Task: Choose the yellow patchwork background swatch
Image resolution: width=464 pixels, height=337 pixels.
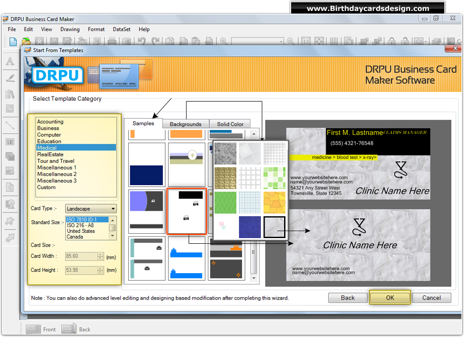Action: (x=274, y=203)
